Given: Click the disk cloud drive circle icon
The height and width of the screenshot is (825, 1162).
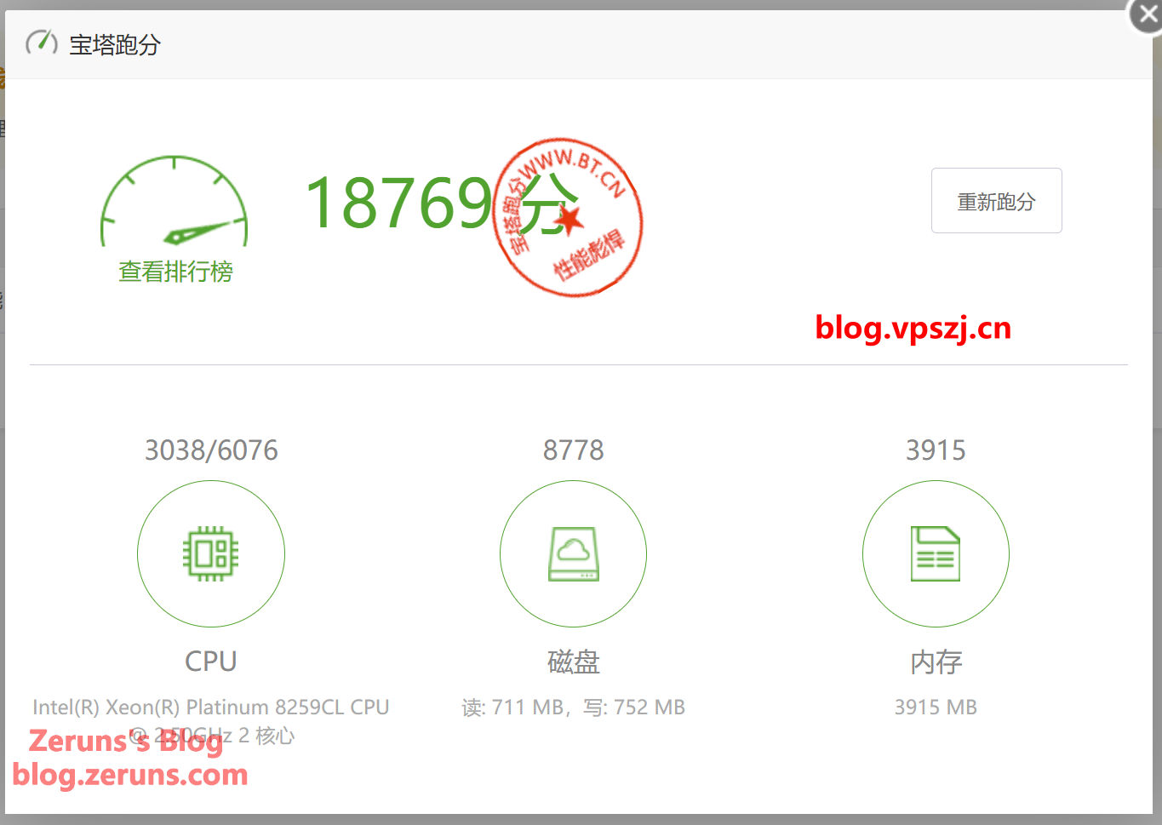Looking at the screenshot, I should click(x=573, y=554).
